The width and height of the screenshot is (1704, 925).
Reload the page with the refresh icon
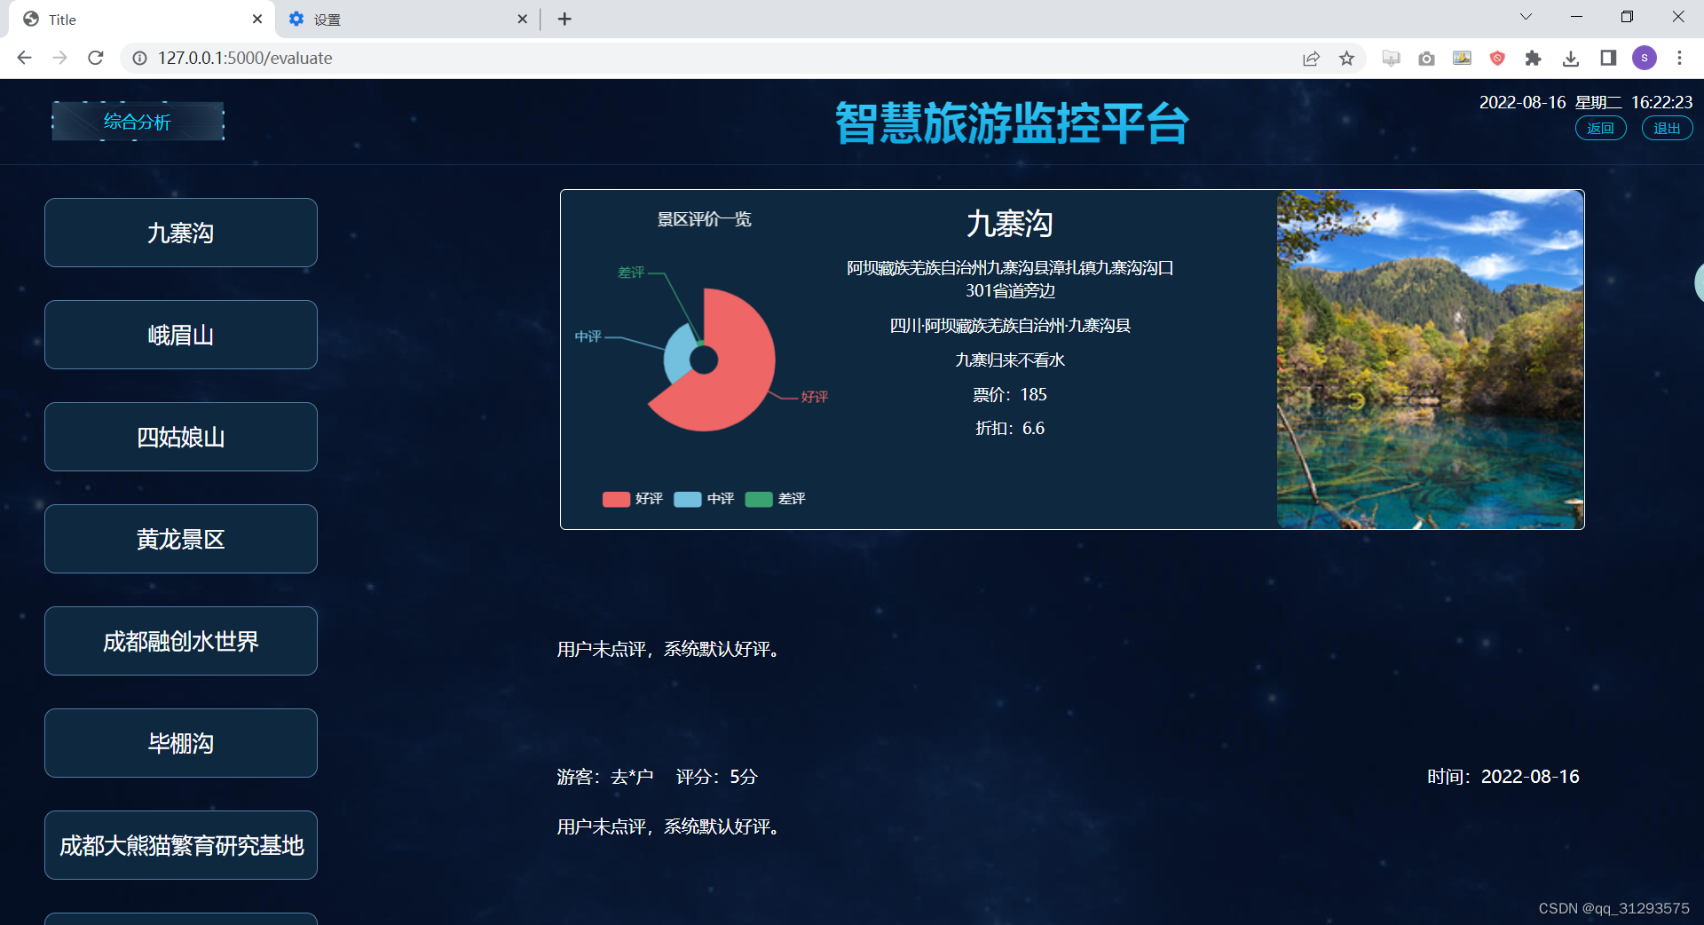[96, 58]
